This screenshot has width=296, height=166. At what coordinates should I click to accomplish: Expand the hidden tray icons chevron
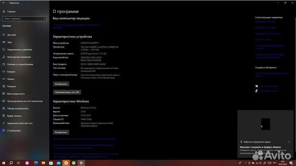245,163
